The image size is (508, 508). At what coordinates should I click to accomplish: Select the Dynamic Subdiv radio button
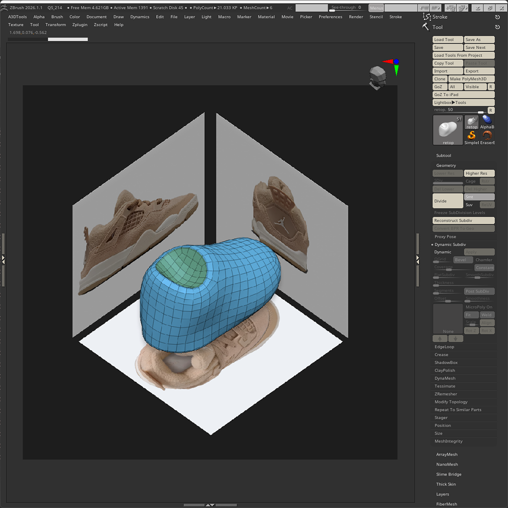pos(432,244)
